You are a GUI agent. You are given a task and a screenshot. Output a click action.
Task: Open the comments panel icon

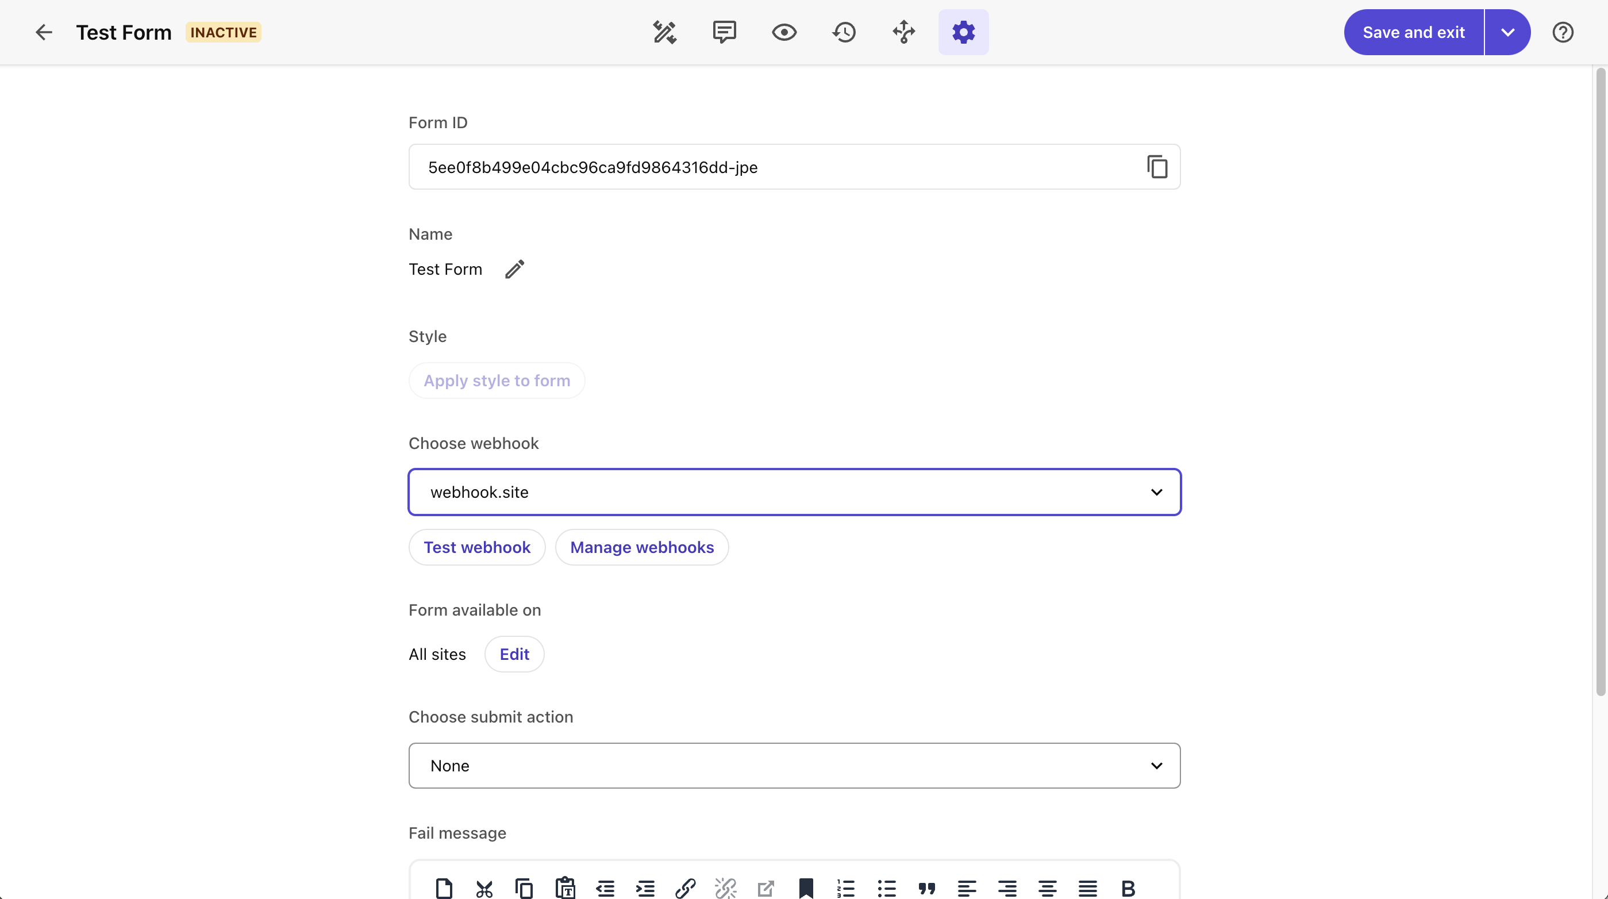pyautogui.click(x=724, y=32)
